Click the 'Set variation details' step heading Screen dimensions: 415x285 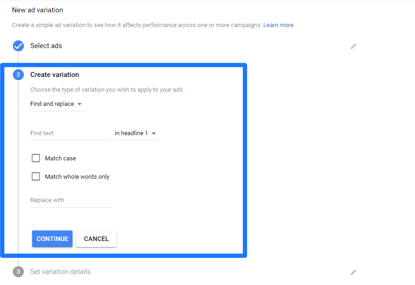(60, 272)
